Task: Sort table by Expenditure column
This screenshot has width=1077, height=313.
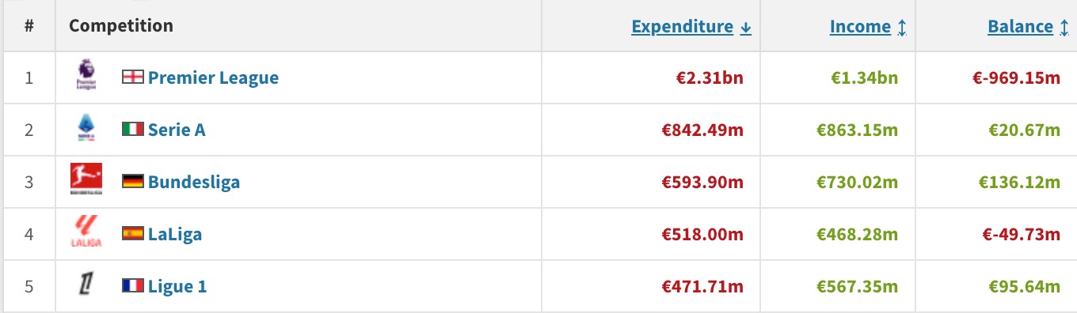Action: (691, 26)
